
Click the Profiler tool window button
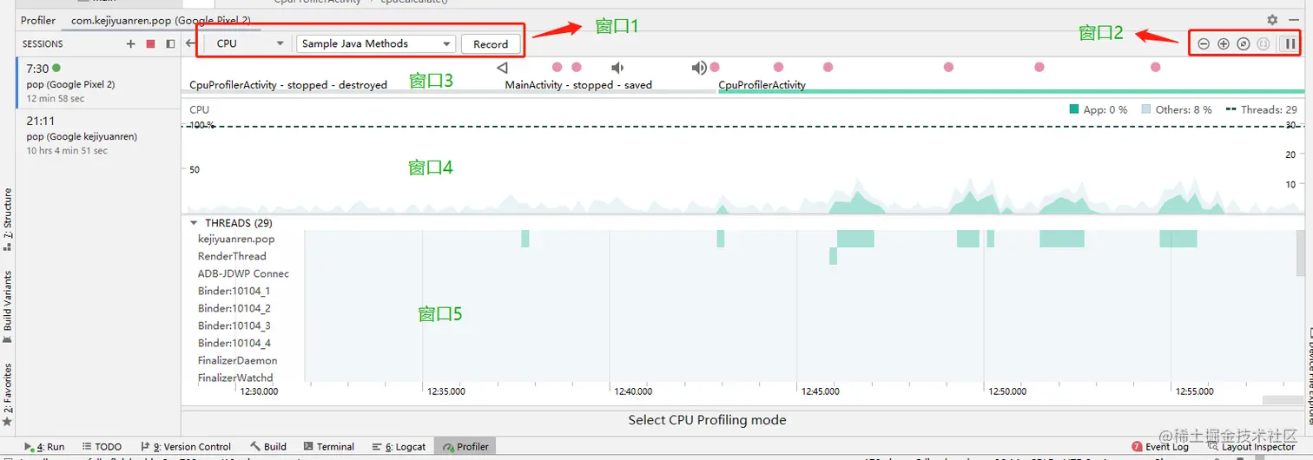(465, 447)
